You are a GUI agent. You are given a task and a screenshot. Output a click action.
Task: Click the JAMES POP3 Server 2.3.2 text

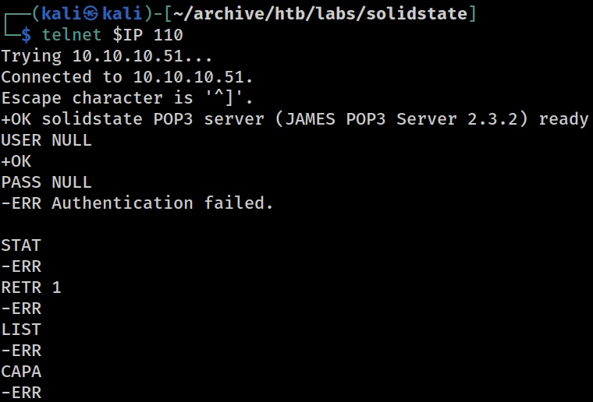tap(401, 119)
